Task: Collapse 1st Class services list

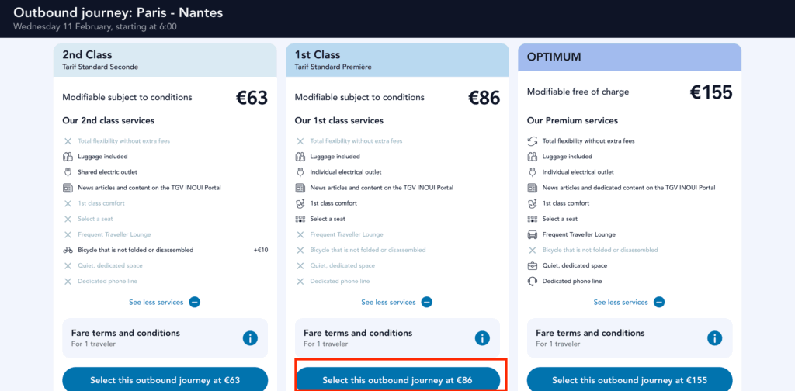Action: 426,302
